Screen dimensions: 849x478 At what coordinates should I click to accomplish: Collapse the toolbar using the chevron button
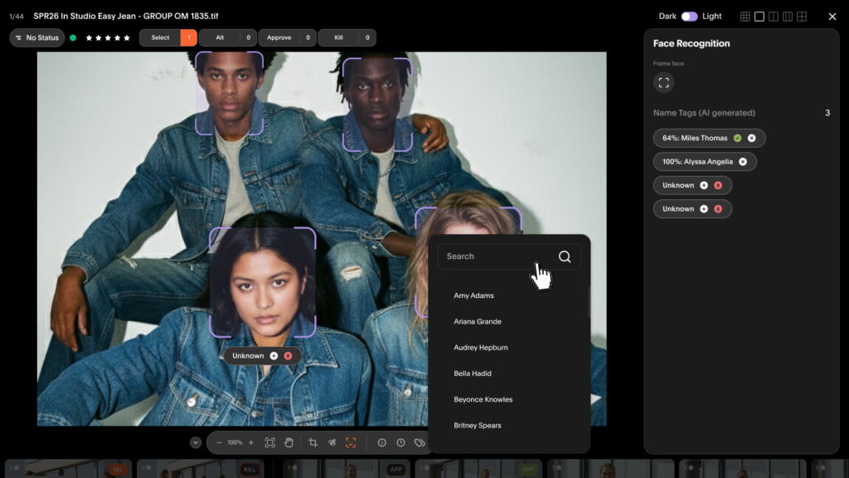196,443
